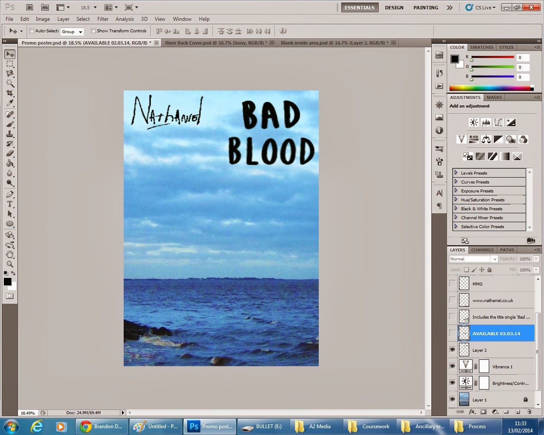544x435 pixels.
Task: Select the Horizontal Type tool
Action: (x=10, y=204)
